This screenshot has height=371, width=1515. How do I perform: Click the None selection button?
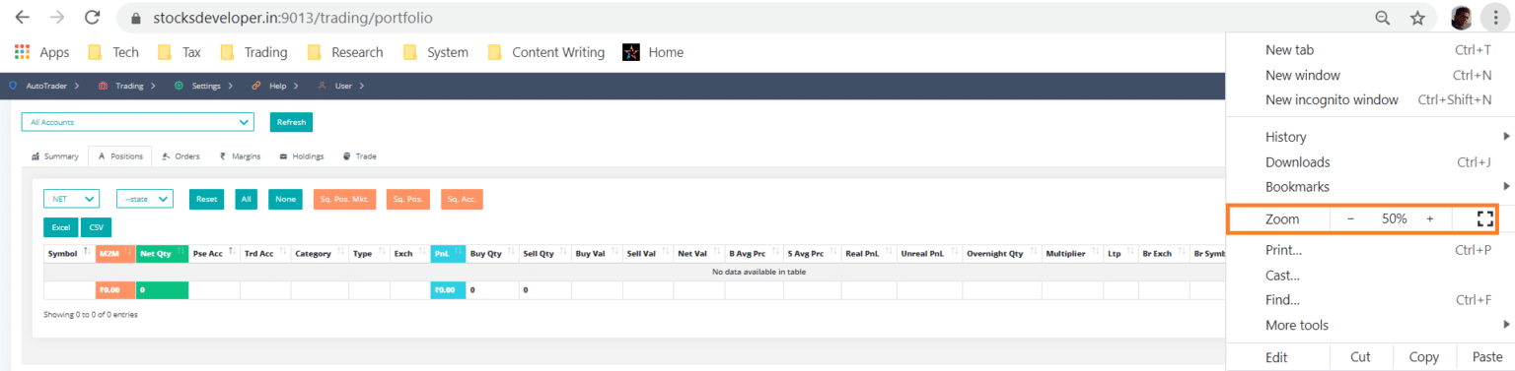(x=285, y=199)
